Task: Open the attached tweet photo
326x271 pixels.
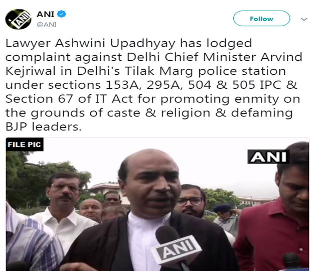Action: [x=157, y=204]
